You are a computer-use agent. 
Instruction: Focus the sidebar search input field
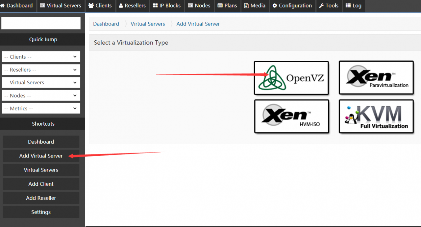tap(41, 23)
